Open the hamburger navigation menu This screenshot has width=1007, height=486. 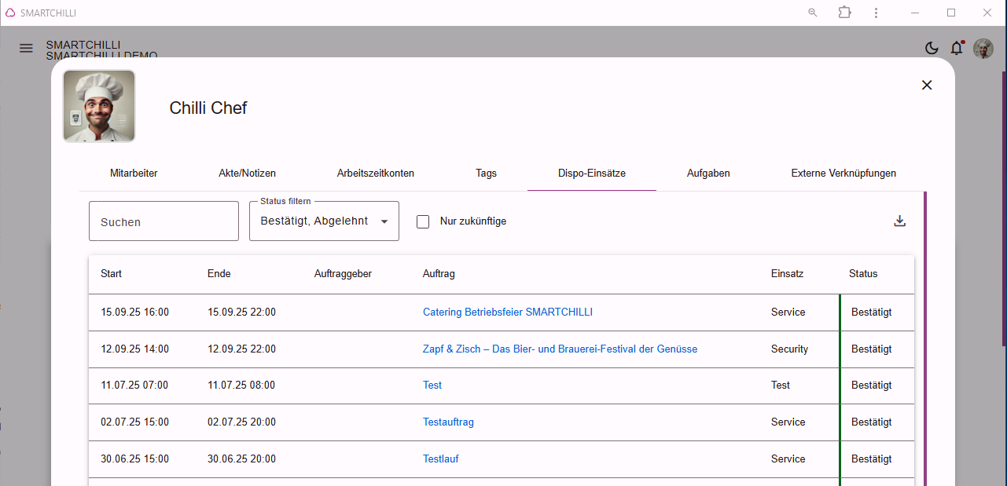[x=26, y=48]
